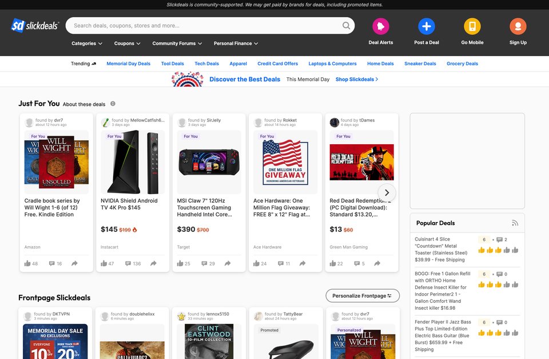Open the Community Forums dropdown
This screenshot has height=359, width=549.
(177, 44)
